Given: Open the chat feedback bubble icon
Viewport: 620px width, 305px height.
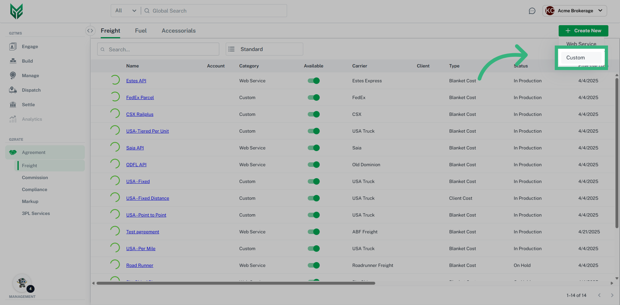Looking at the screenshot, I should click(x=532, y=11).
